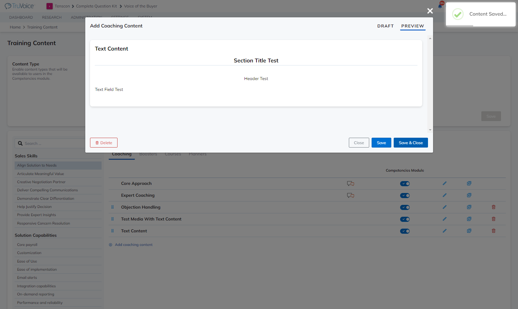Toggle Objection Handling competencies switch
Viewport: 518px width, 309px height.
(405, 208)
